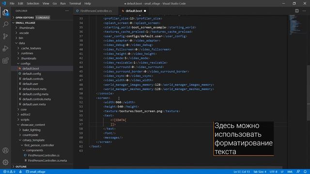Open the Search view in activity bar
Viewport: 310px width, 174px height.
pos(5,24)
